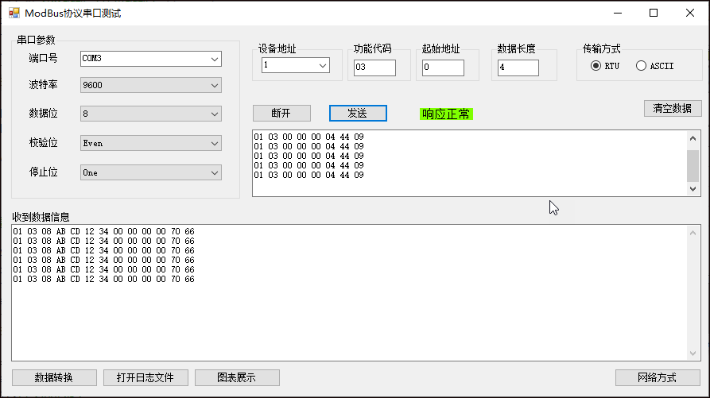710x398 pixels.
Task: Click the 起始地址 input field
Action: [443, 68]
